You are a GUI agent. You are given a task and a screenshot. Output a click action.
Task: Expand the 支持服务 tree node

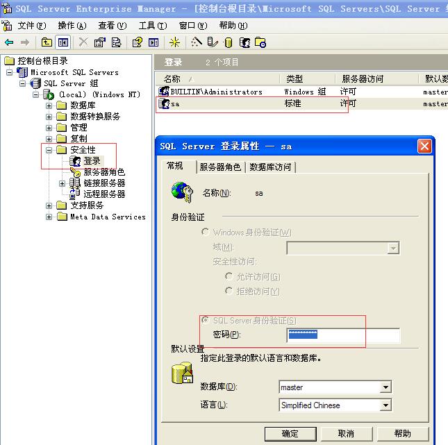[49, 205]
